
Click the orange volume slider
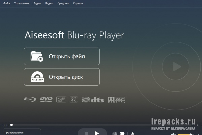pyautogui.click(x=185, y=134)
